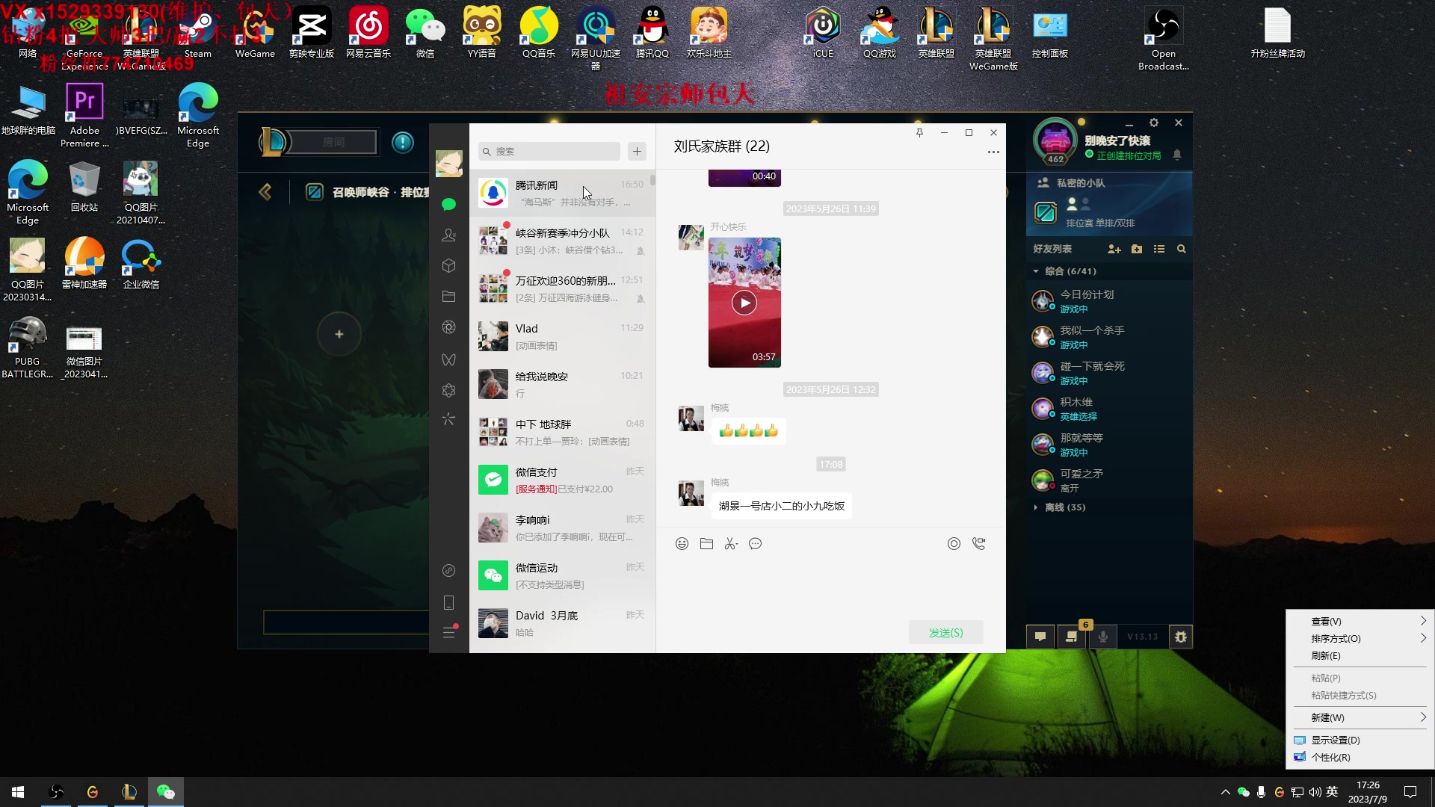Image resolution: width=1435 pixels, height=807 pixels.
Task: Click League alert exclamation icon
Action: pyautogui.click(x=403, y=142)
